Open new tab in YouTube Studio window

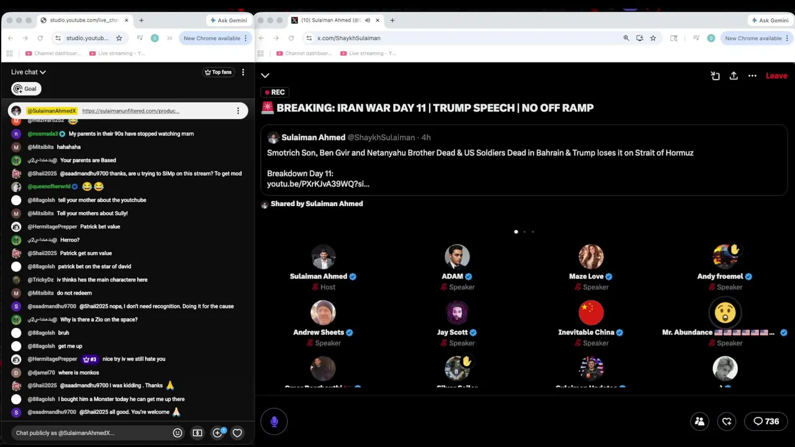(141, 20)
